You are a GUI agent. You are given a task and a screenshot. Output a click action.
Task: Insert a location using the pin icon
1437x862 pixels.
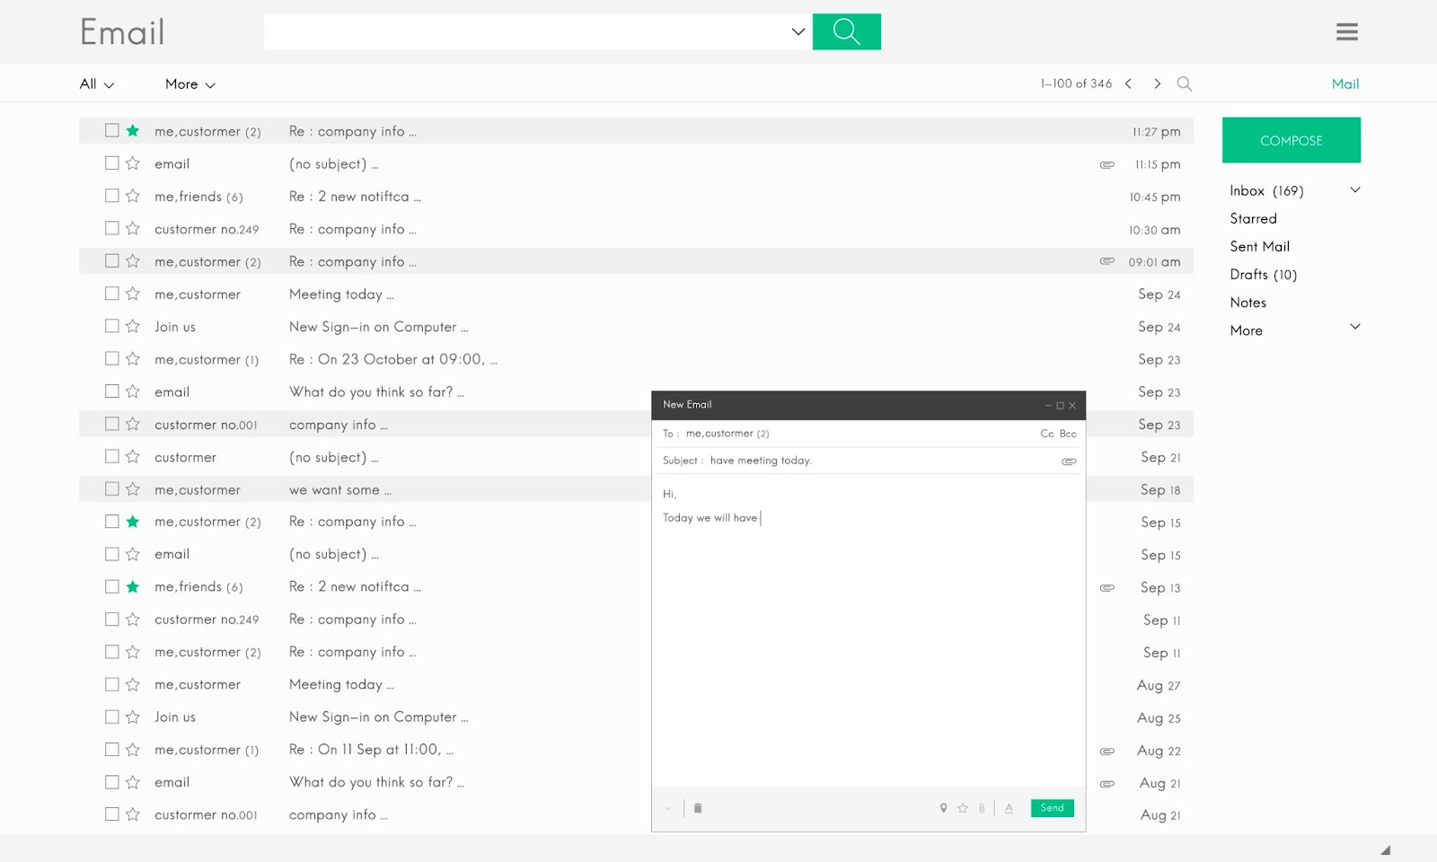pyautogui.click(x=943, y=807)
